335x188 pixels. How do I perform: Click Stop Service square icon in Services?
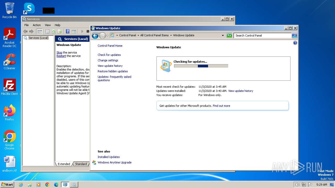(x=88, y=31)
